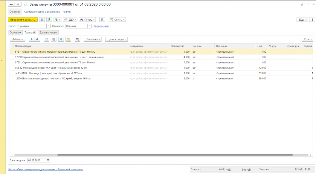Expand the Цены и скидки menu

(116, 39)
